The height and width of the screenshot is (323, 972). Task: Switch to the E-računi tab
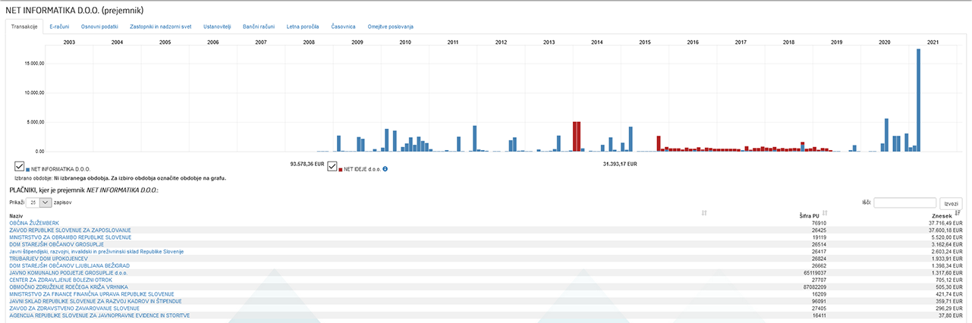pyautogui.click(x=59, y=27)
